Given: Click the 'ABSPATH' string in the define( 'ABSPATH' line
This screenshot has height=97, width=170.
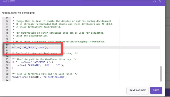Looking at the screenshot, I should (x=34, y=65).
